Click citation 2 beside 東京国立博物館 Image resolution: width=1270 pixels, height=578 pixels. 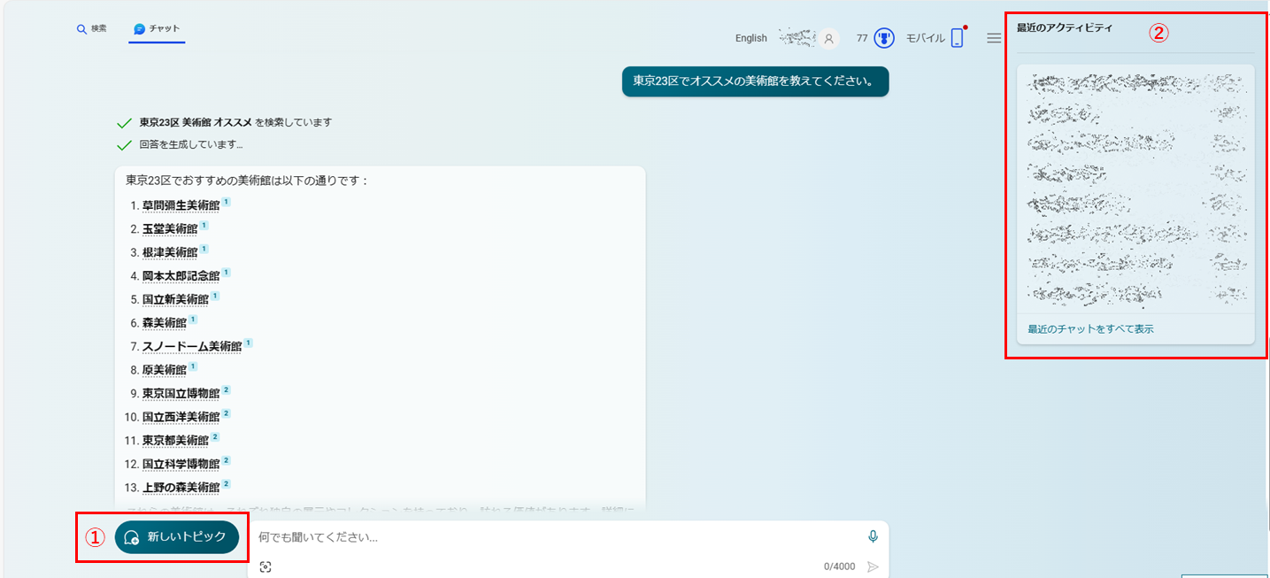coord(227,390)
